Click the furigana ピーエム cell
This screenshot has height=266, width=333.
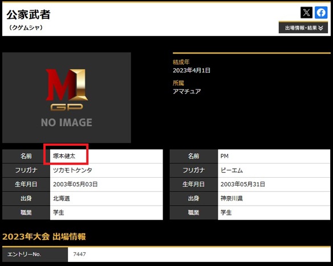(274, 170)
